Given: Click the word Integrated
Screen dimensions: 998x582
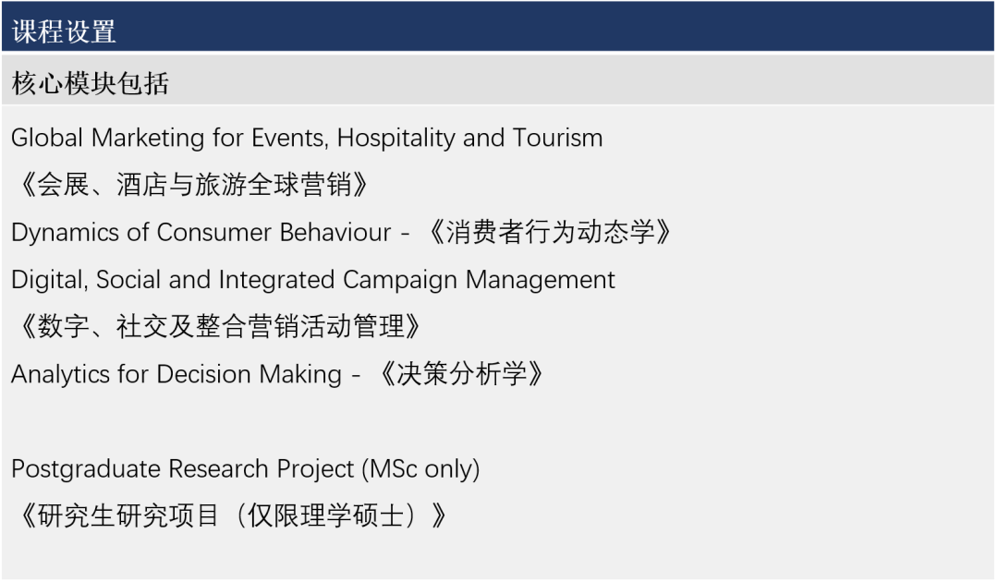Looking at the screenshot, I should (278, 279).
